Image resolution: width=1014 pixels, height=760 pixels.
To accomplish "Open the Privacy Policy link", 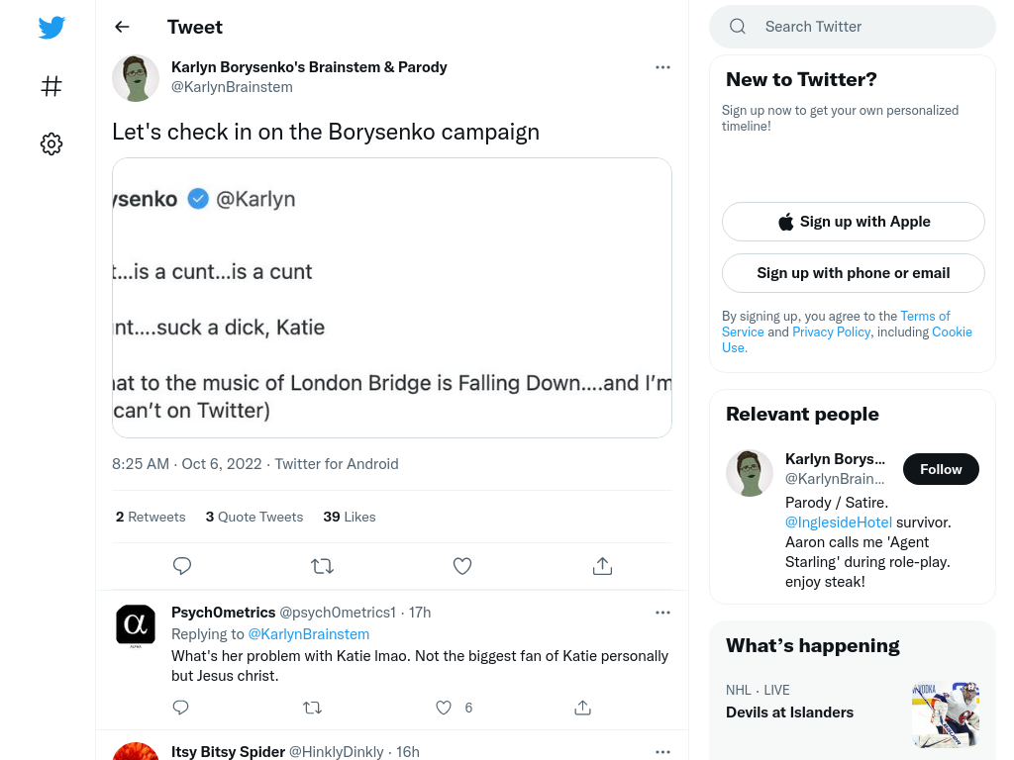I will coord(831,332).
